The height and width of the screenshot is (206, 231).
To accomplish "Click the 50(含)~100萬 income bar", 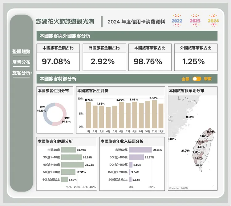I will (136, 157).
